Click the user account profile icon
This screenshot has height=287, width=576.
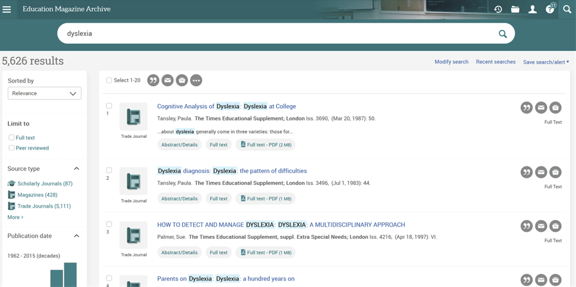click(x=533, y=10)
